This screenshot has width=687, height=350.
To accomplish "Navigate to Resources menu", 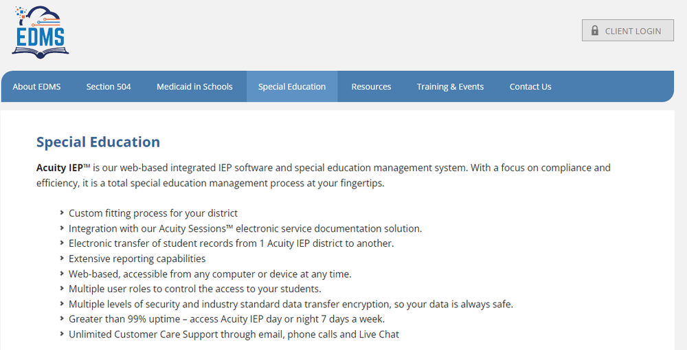I will (x=371, y=87).
